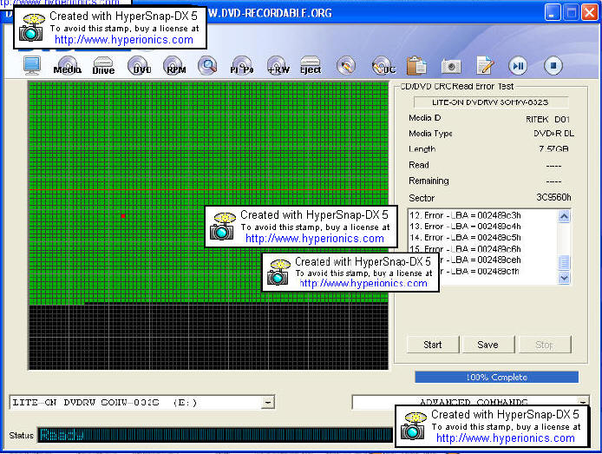Click the RITEK D01 media ID value
Image resolution: width=602 pixels, height=454 pixels.
click(x=547, y=120)
